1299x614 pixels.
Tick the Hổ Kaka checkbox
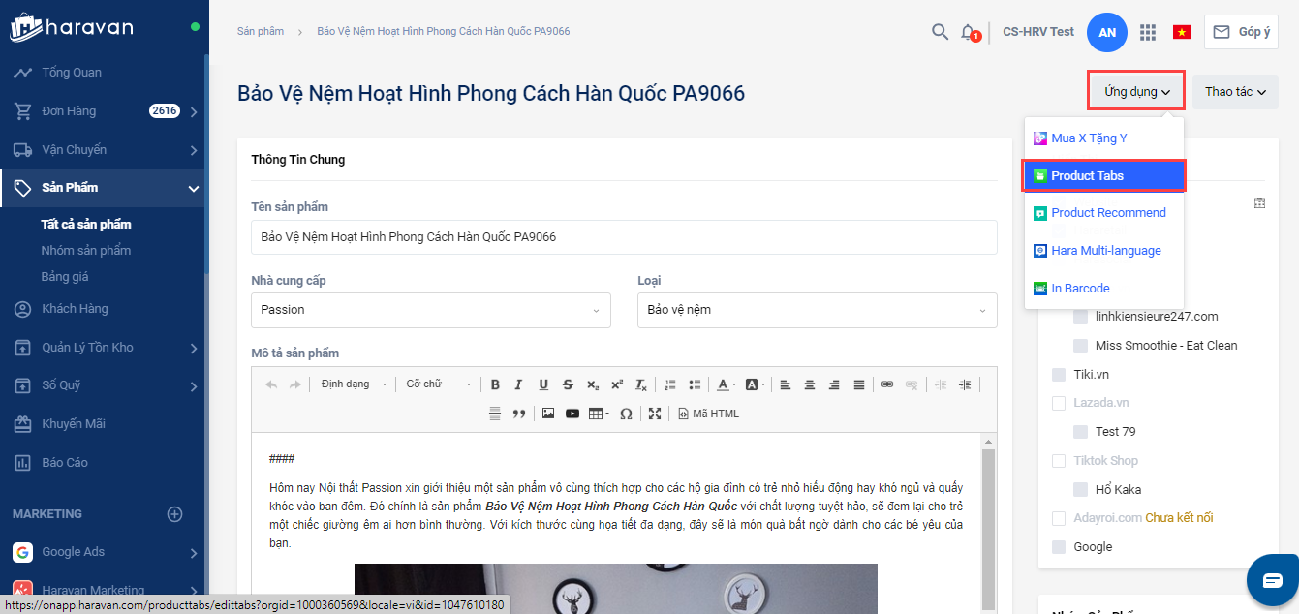tap(1080, 489)
